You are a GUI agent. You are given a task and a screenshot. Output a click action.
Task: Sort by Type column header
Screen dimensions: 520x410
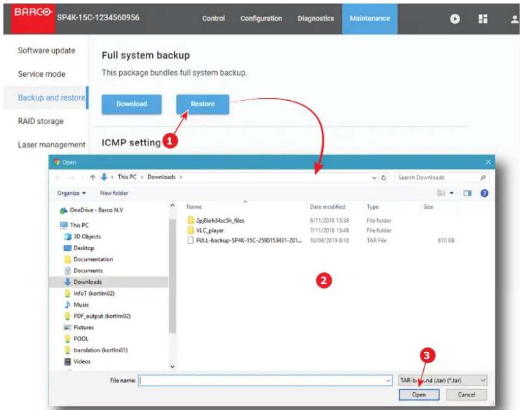point(373,207)
